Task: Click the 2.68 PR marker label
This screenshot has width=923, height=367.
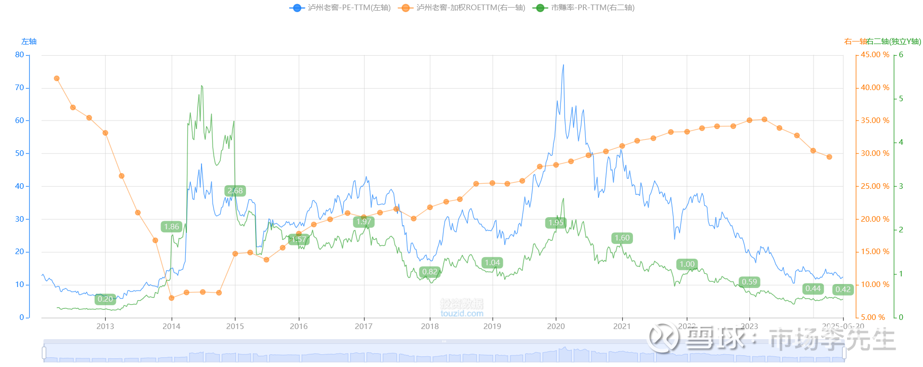Action: pos(235,191)
